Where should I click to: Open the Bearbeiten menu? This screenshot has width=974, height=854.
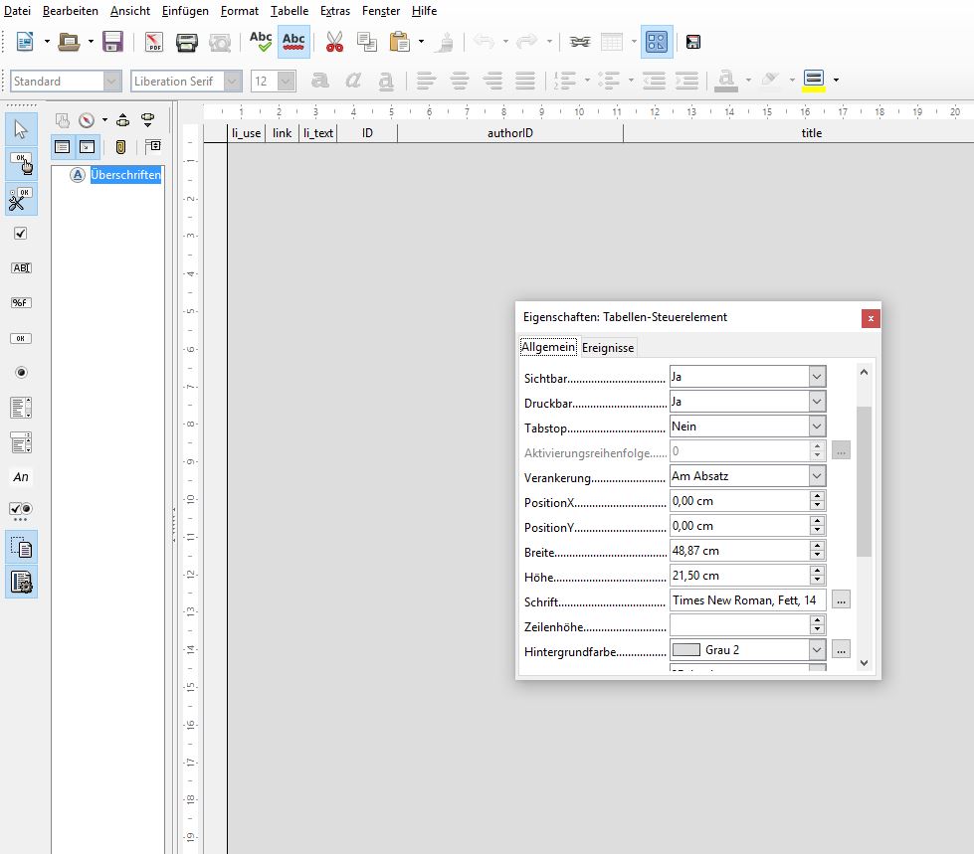click(x=71, y=11)
